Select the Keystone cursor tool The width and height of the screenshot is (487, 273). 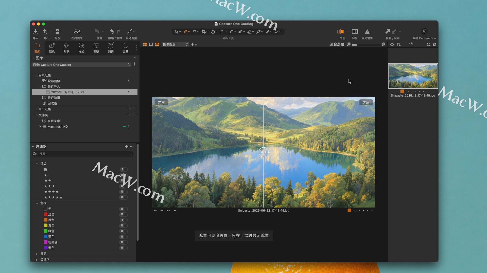click(222, 32)
